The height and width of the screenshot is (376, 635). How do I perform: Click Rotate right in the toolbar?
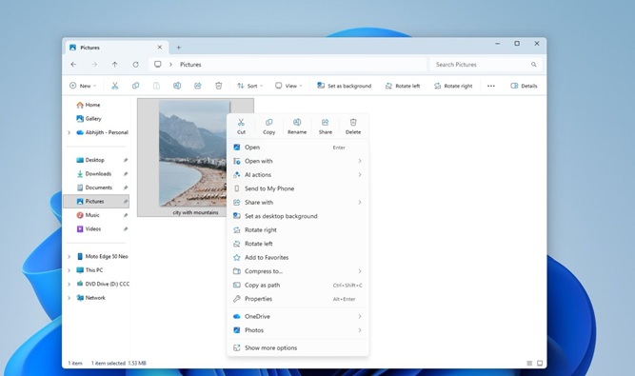(453, 86)
